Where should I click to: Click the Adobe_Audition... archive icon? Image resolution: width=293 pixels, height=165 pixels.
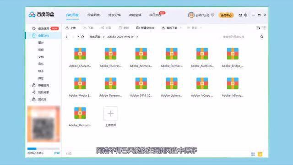click(x=202, y=54)
